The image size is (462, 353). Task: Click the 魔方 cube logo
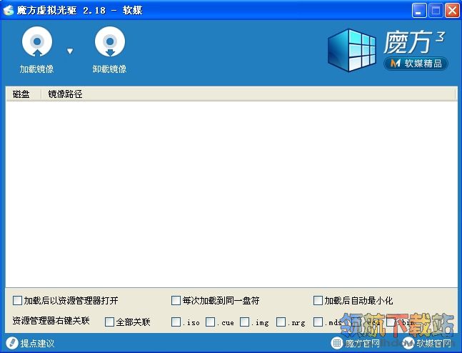pyautogui.click(x=352, y=51)
